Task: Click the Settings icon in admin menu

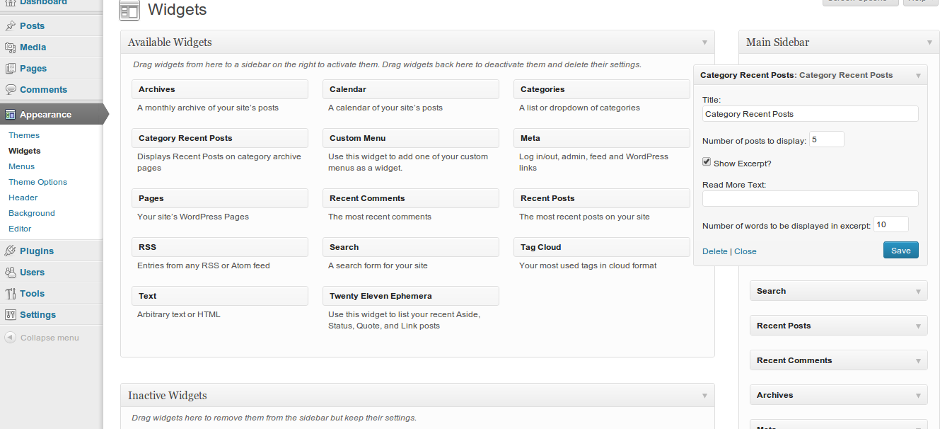Action: coord(10,315)
